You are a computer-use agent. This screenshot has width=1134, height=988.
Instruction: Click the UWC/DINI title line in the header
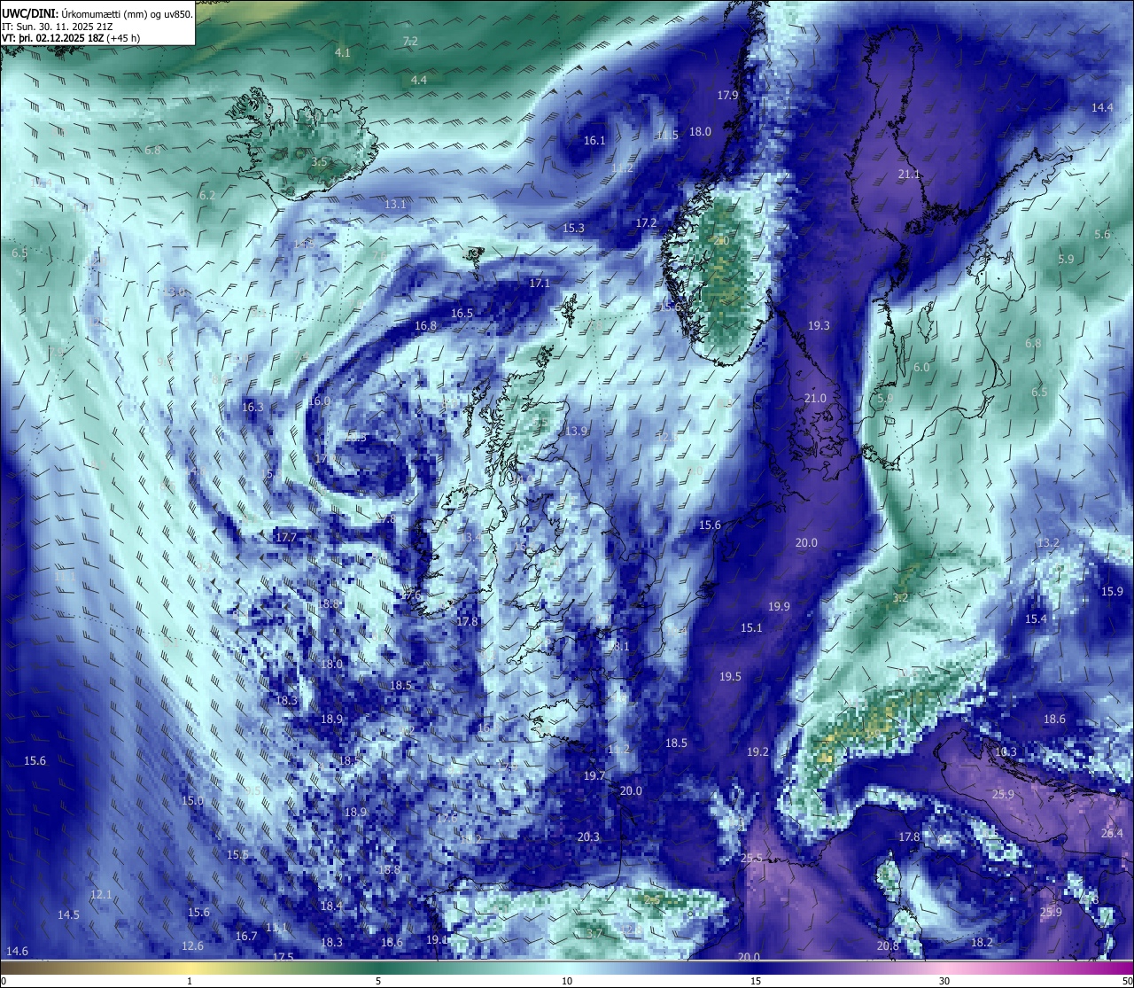coord(97,12)
